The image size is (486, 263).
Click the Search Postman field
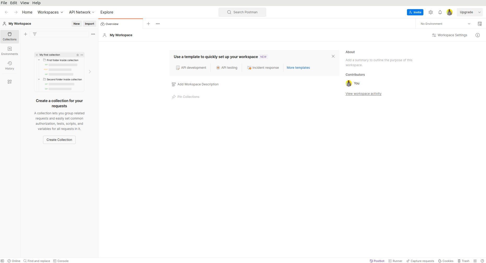tap(242, 12)
